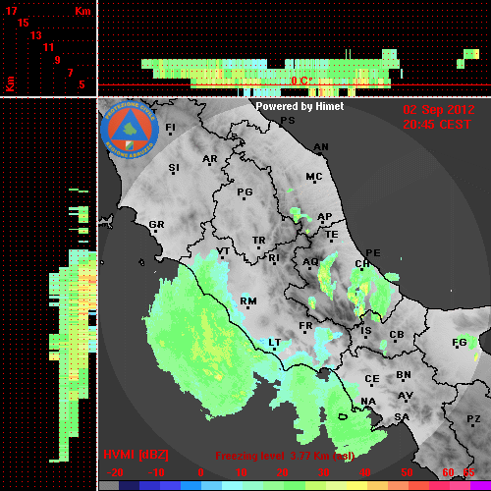Click the '9' km height label

58,60
